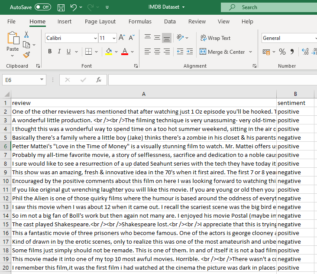317x274 pixels.
Task: Open the Data tab
Action: (170, 21)
